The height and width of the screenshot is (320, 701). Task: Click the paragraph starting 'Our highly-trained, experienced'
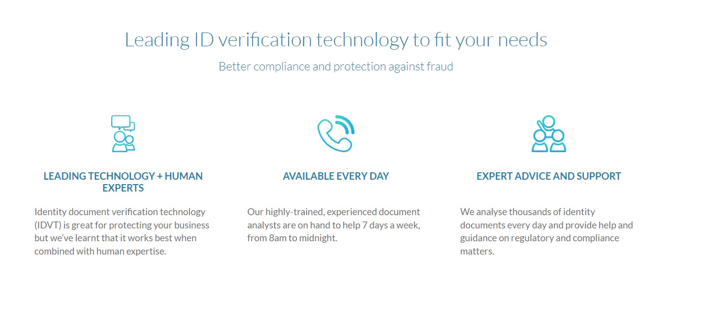pyautogui.click(x=334, y=225)
